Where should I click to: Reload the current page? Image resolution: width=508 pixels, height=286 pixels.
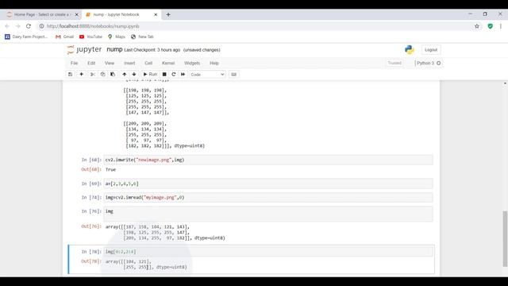(x=29, y=26)
